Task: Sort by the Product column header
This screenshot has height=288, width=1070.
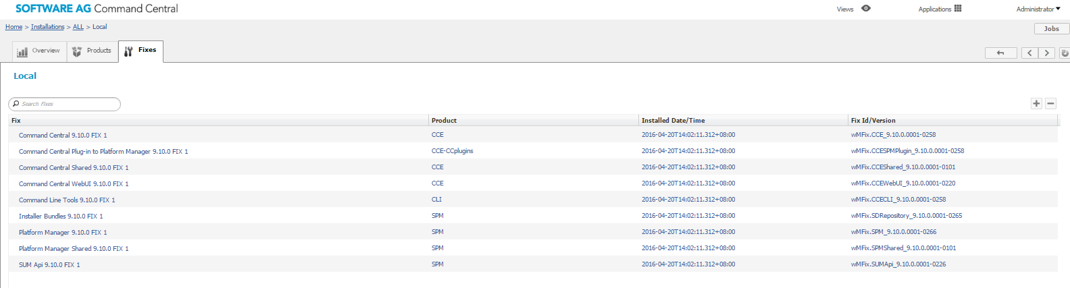Action: tap(444, 121)
